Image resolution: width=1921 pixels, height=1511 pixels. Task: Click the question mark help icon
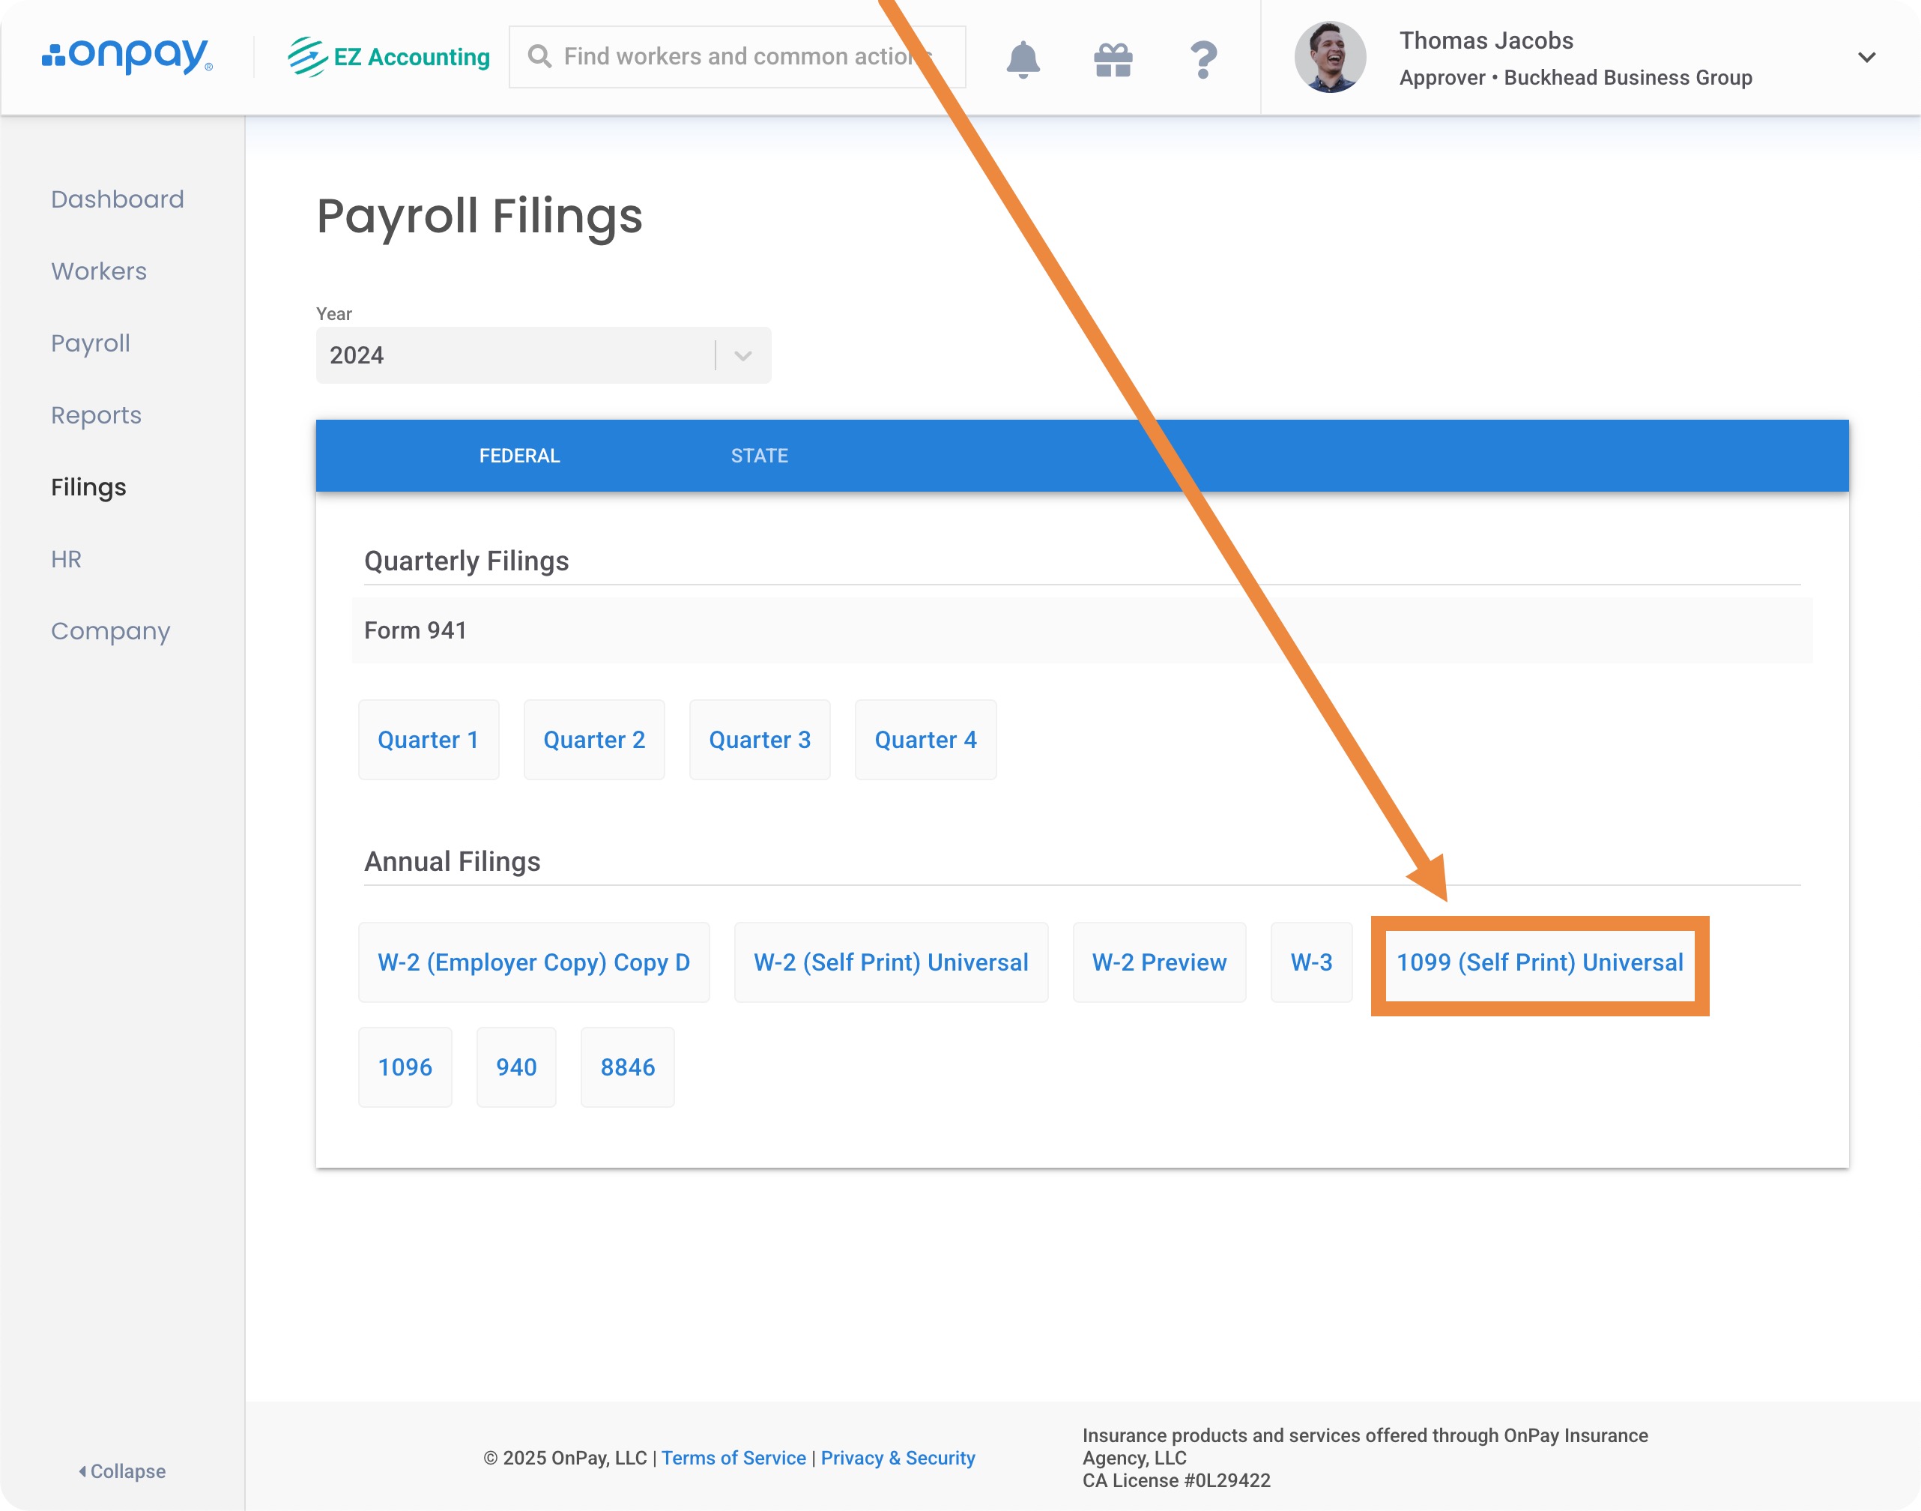1202,59
